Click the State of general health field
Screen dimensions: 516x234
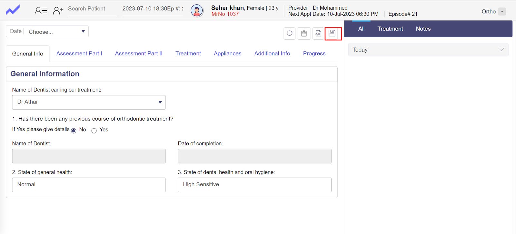(x=89, y=185)
